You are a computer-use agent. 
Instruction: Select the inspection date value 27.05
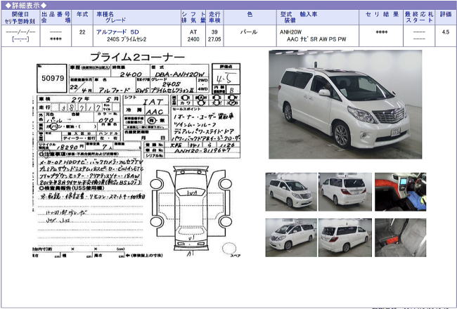click(214, 39)
